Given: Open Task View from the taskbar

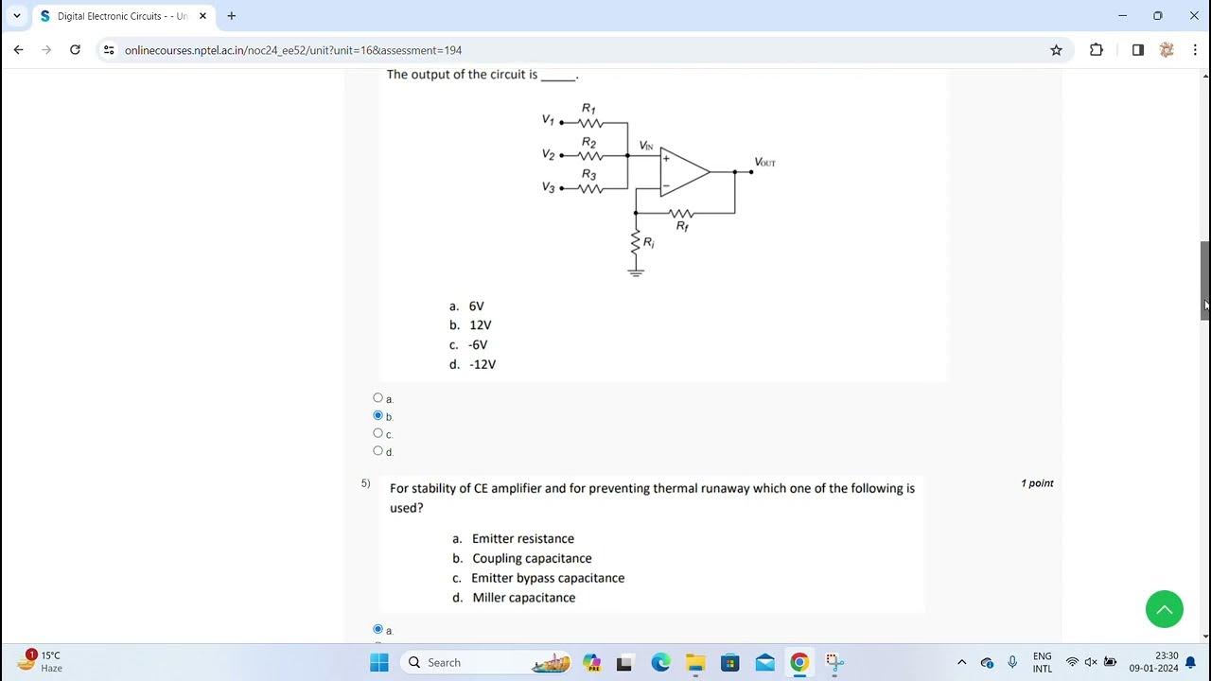Looking at the screenshot, I should pyautogui.click(x=623, y=662).
